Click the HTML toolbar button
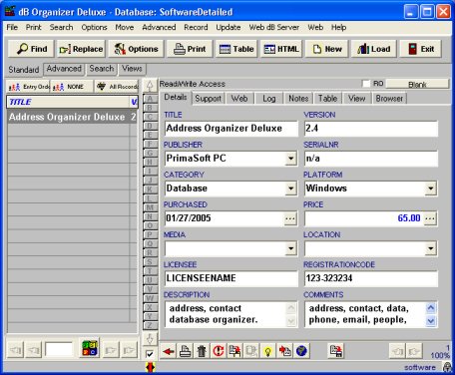 pos(281,49)
